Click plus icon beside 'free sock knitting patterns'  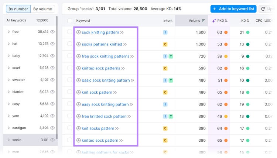pyautogui.click(x=78, y=56)
